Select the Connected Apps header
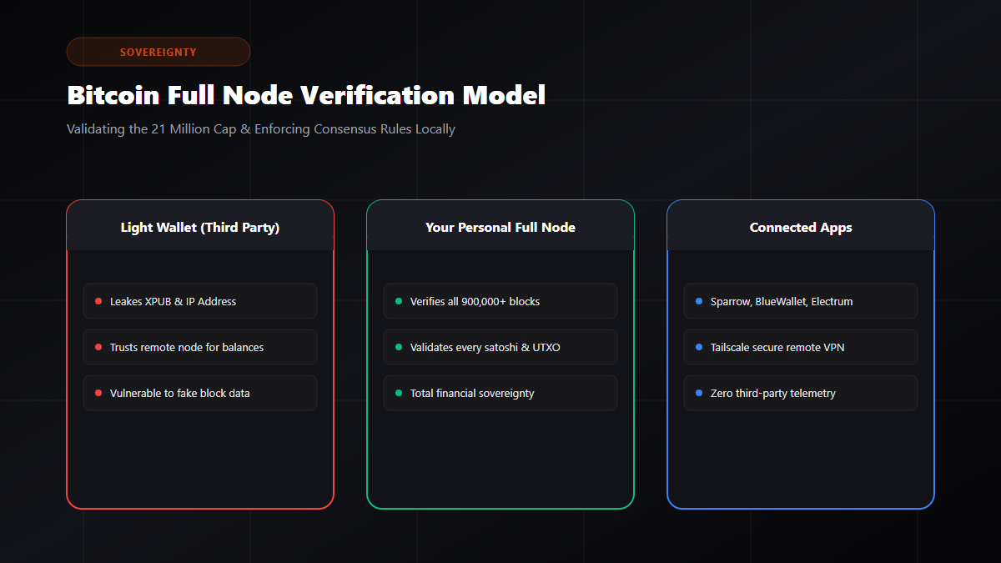Viewport: 1001px width, 563px height. pos(801,227)
